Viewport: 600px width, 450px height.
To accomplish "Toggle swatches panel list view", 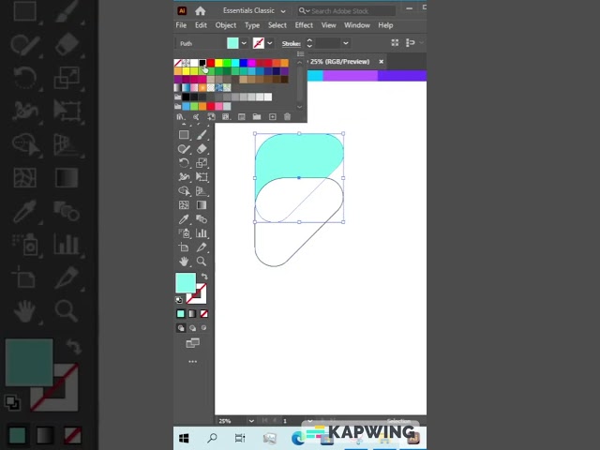I will [x=300, y=54].
